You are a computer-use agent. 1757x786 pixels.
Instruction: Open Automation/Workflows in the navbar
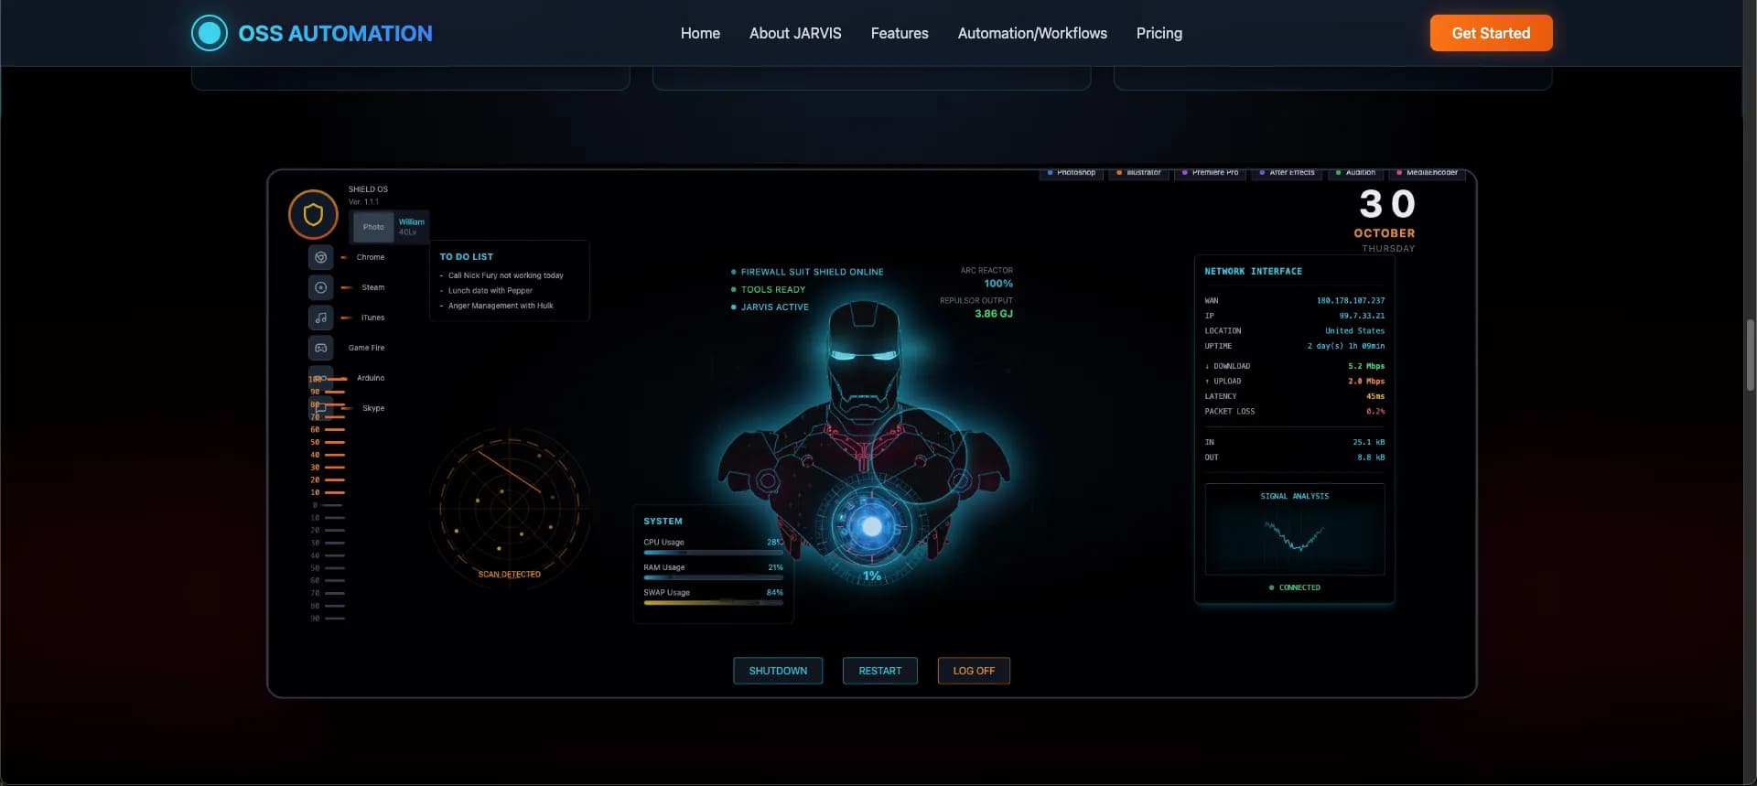pos(1032,33)
